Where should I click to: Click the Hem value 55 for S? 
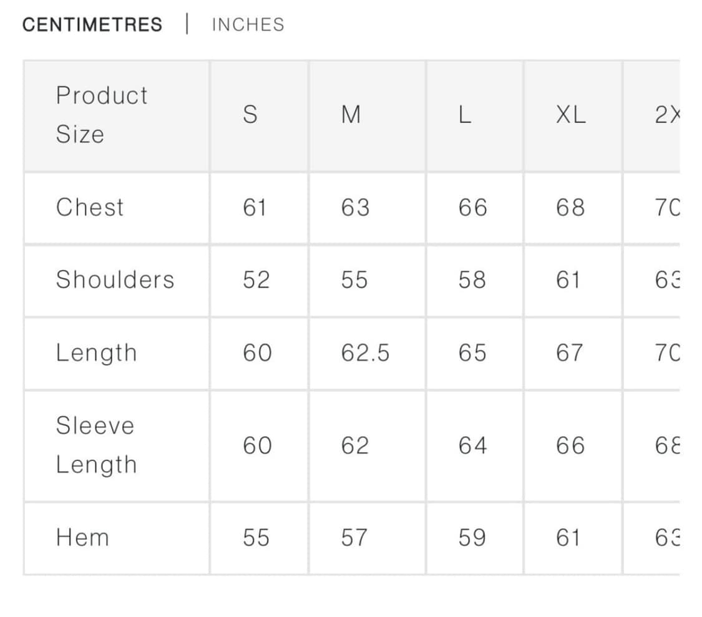coord(256,537)
